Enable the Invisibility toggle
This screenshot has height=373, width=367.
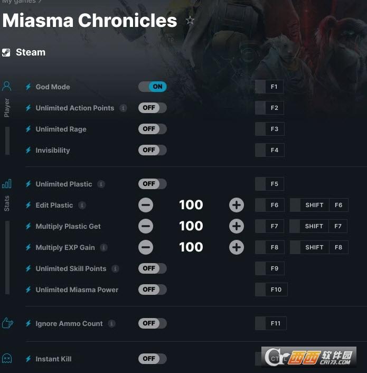coord(153,150)
